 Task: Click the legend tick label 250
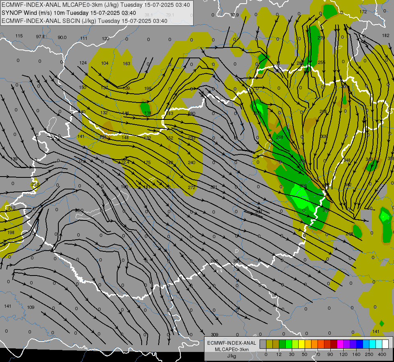coord(369,354)
